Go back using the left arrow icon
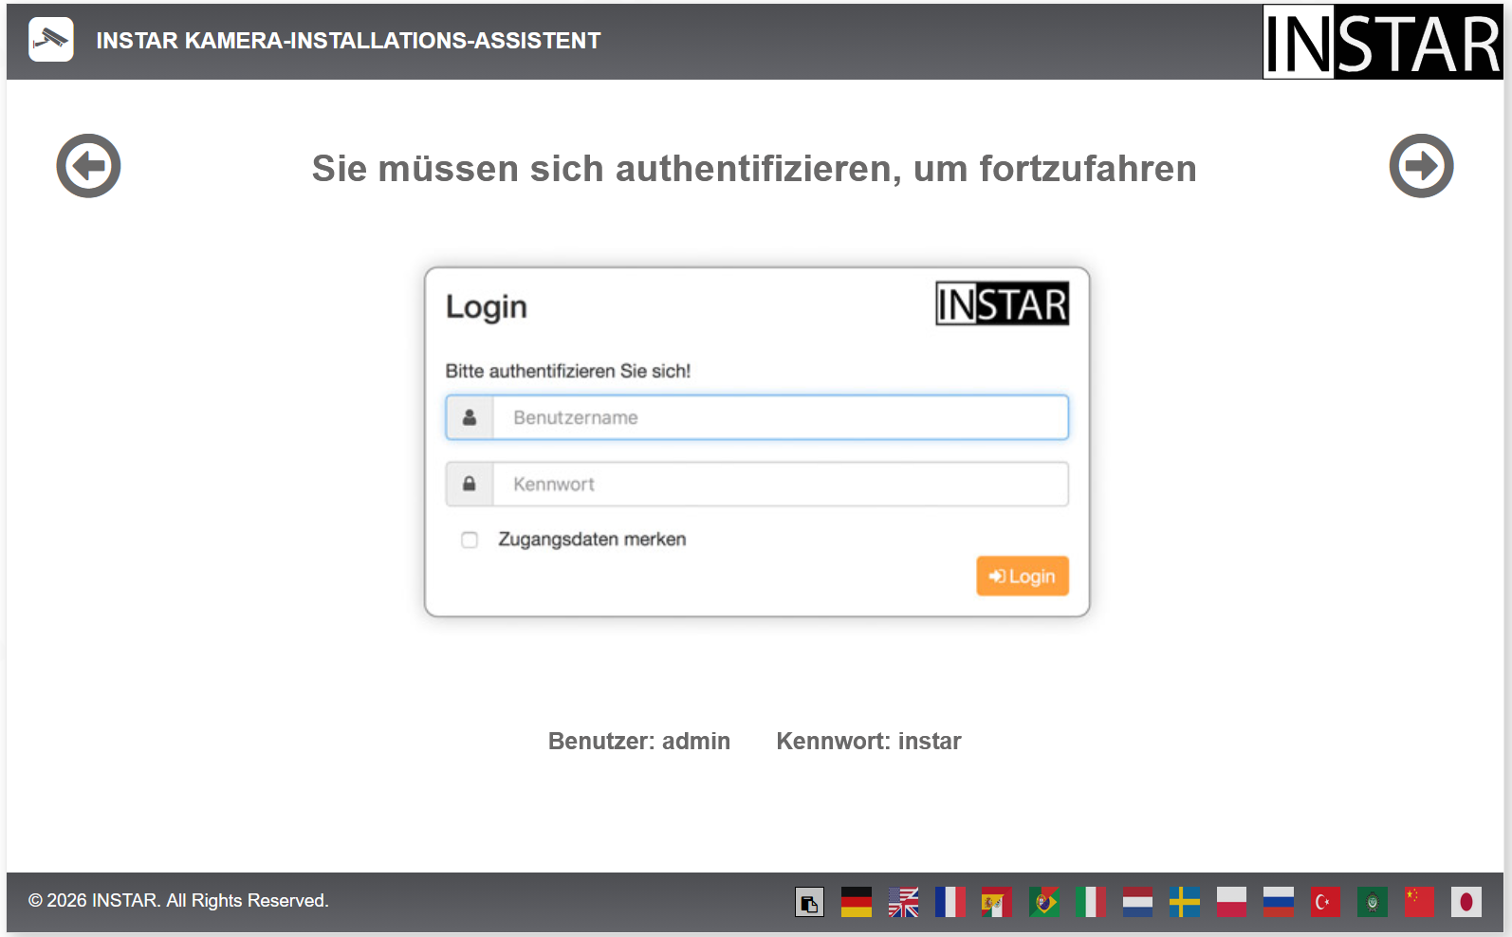Image resolution: width=1512 pixels, height=937 pixels. [88, 166]
